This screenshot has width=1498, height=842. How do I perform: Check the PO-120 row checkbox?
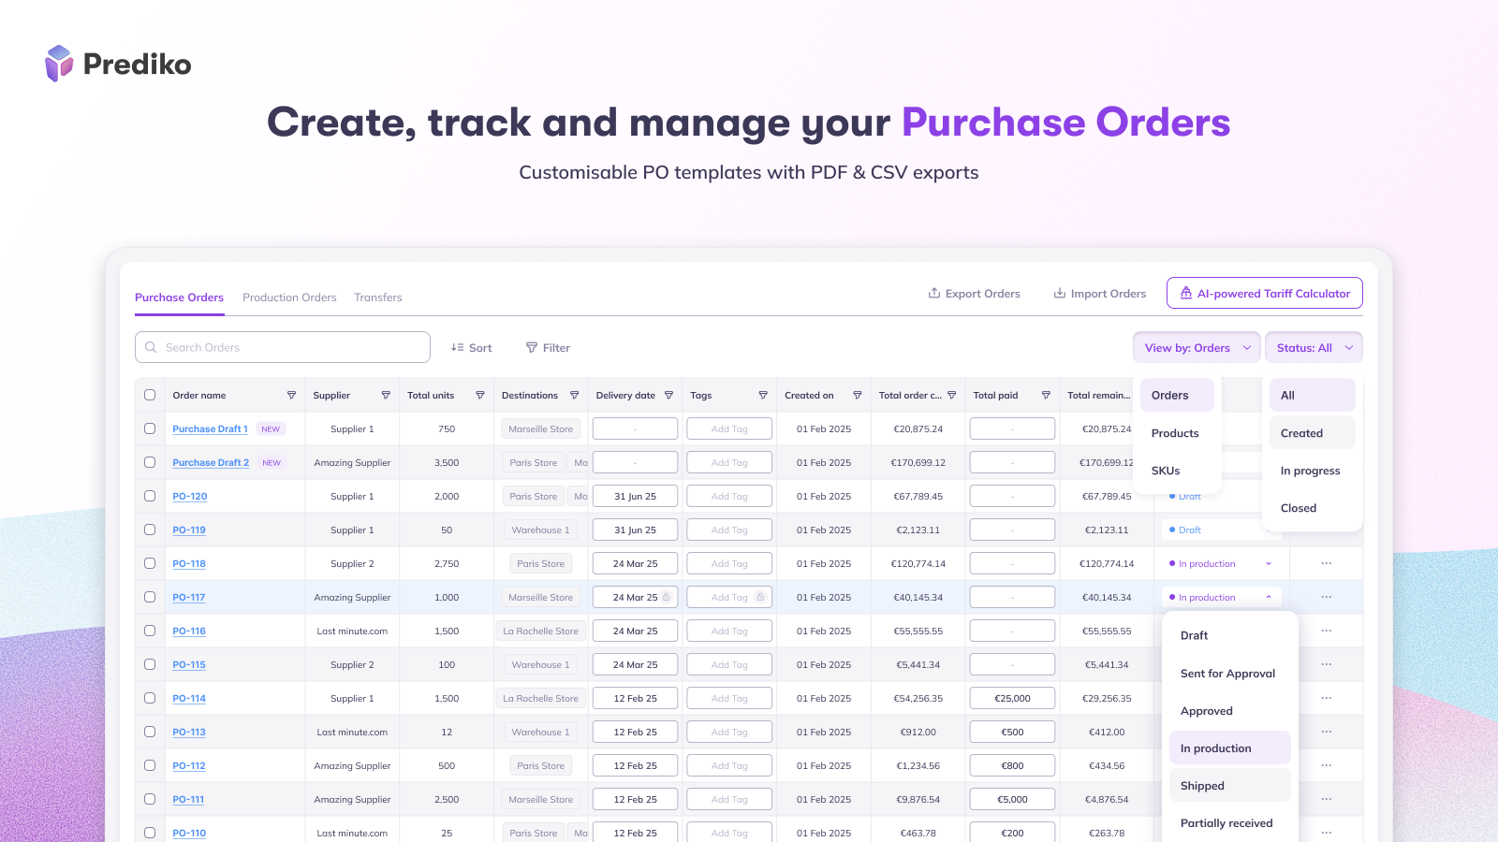pos(150,496)
